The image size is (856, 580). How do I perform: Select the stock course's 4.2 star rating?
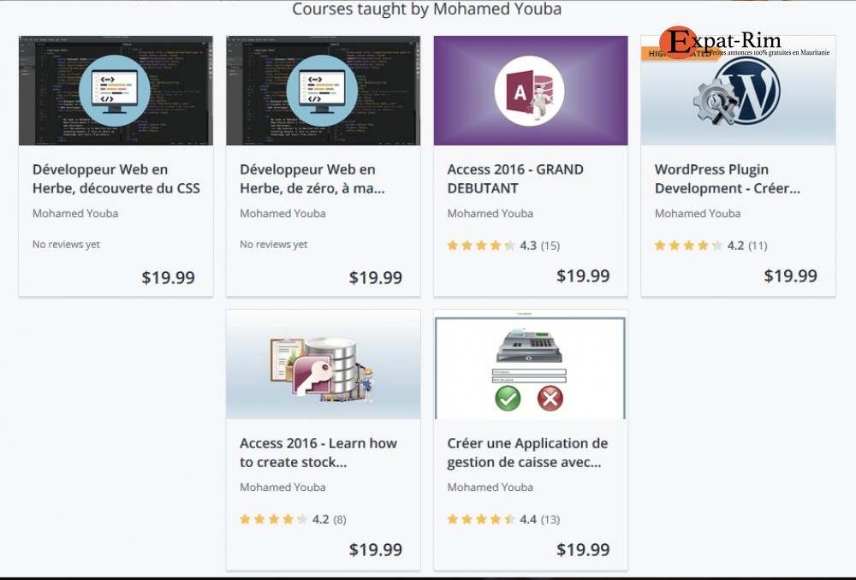(293, 519)
